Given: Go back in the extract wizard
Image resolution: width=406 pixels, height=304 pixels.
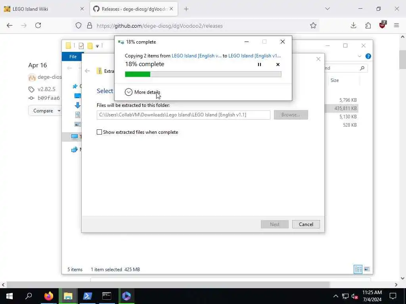Looking at the screenshot, I should click(87, 71).
